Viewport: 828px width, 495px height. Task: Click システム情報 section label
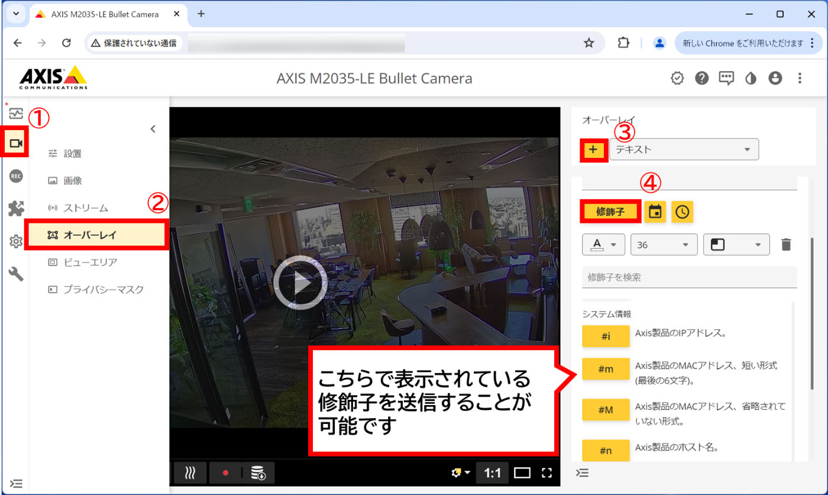click(x=607, y=313)
